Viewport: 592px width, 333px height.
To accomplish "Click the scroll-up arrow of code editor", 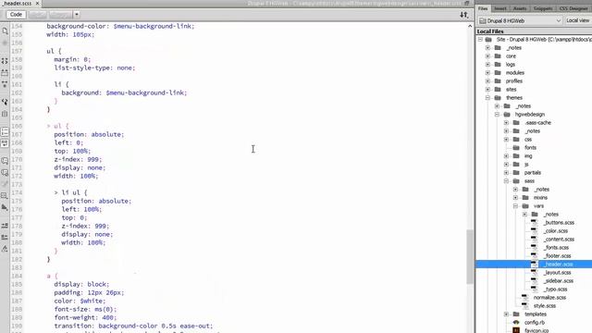I will point(470,26).
